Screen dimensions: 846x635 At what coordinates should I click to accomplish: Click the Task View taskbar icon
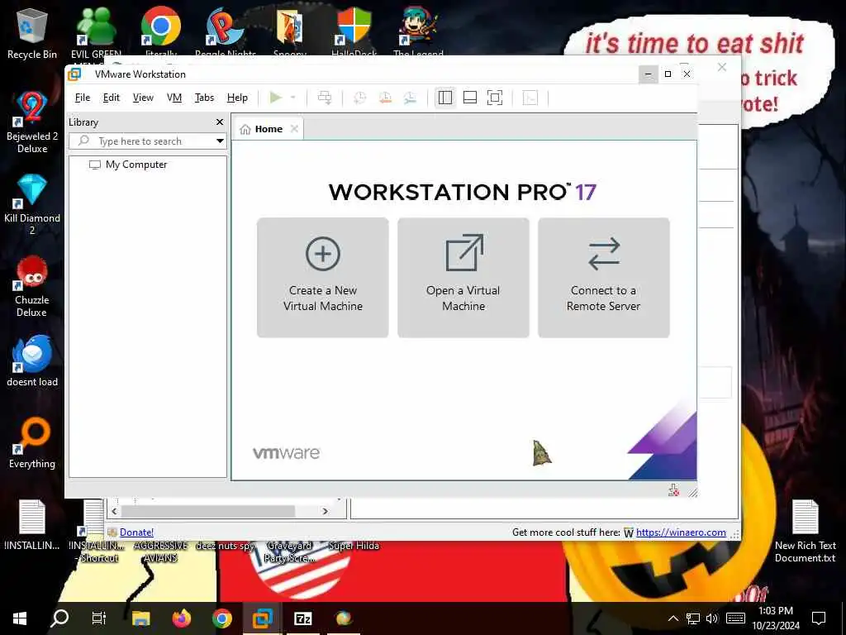(99, 618)
